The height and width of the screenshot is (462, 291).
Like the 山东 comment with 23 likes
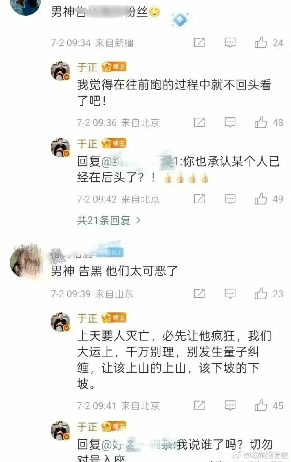click(261, 294)
